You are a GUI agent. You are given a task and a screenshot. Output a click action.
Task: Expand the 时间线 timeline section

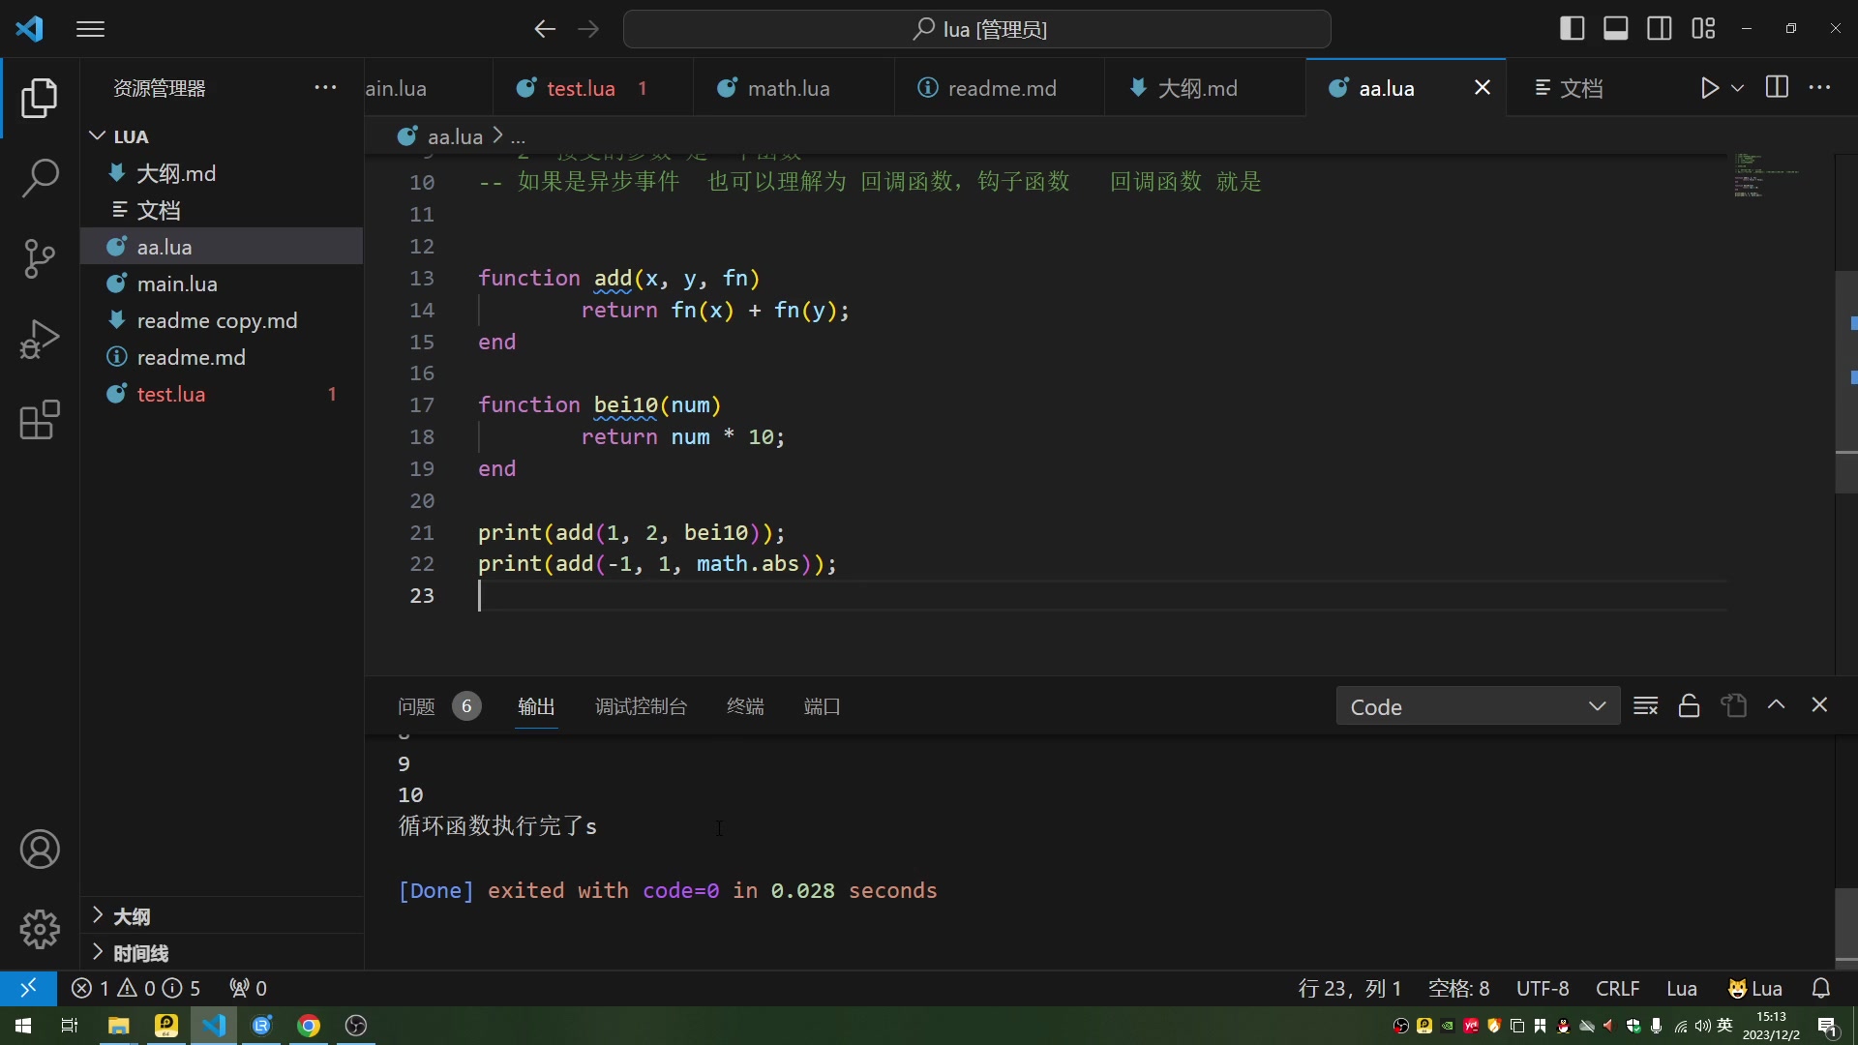(222, 953)
